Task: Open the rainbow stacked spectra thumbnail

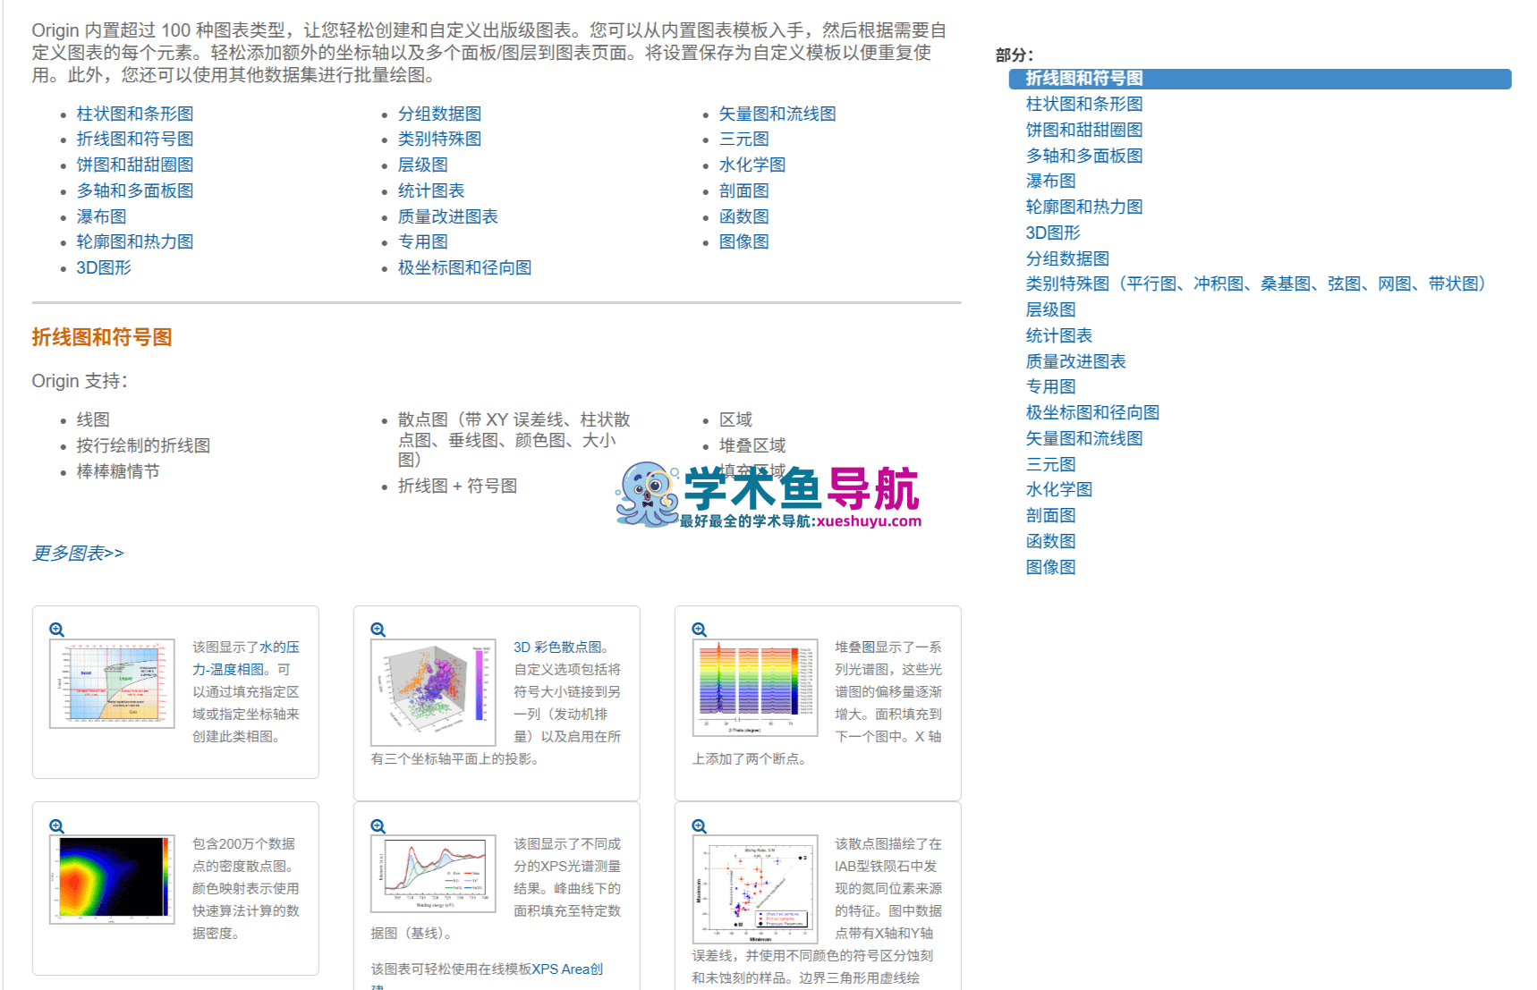Action: point(755,688)
